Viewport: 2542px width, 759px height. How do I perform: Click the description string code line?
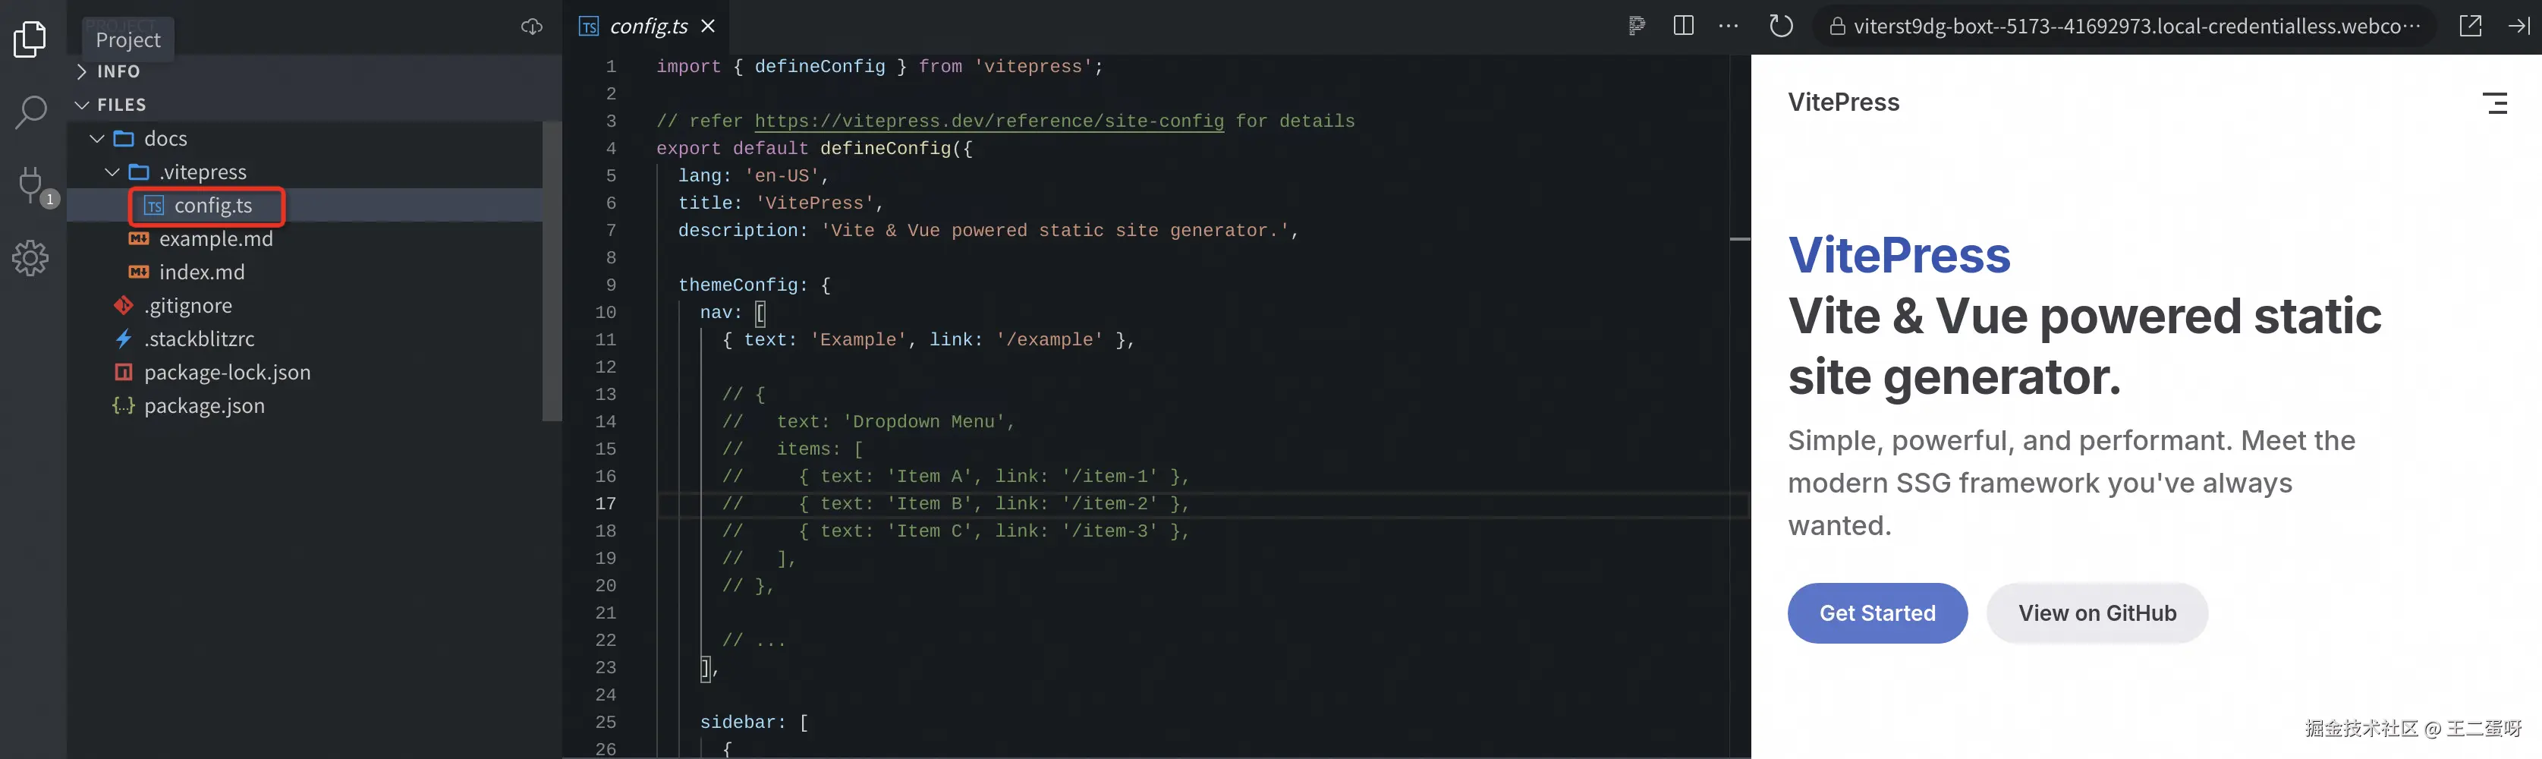(x=988, y=231)
